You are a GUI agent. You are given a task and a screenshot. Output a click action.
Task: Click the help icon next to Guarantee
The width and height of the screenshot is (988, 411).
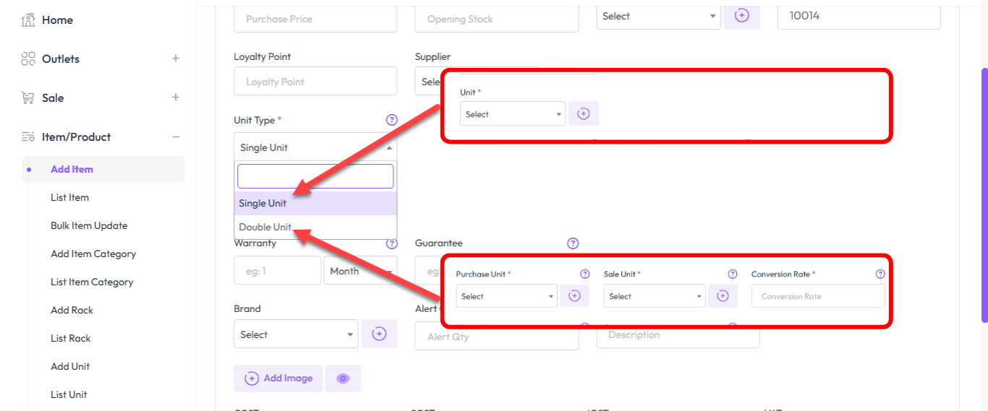point(573,243)
